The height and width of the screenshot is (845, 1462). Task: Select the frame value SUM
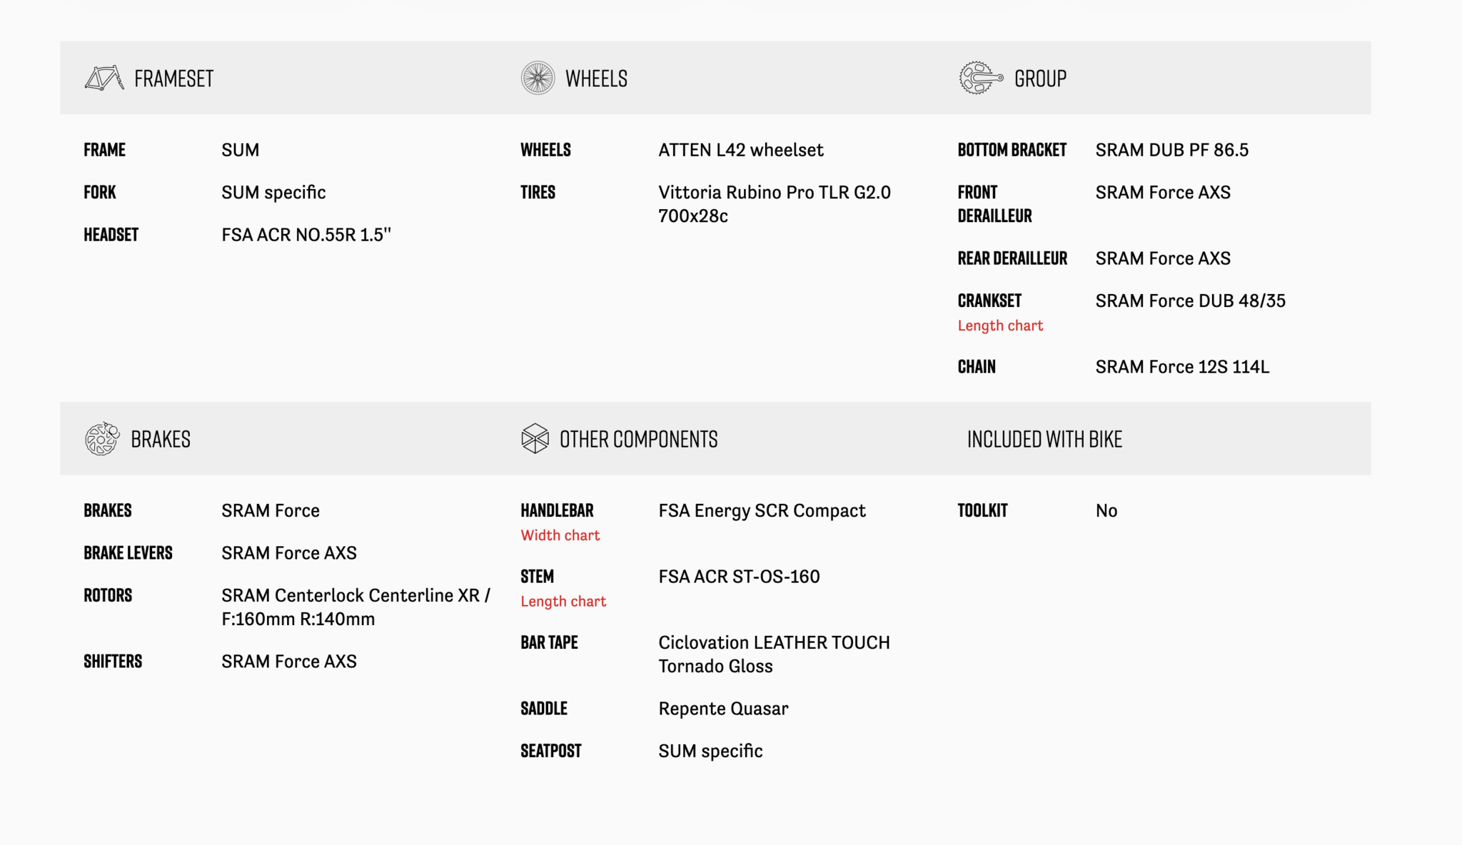pos(240,150)
